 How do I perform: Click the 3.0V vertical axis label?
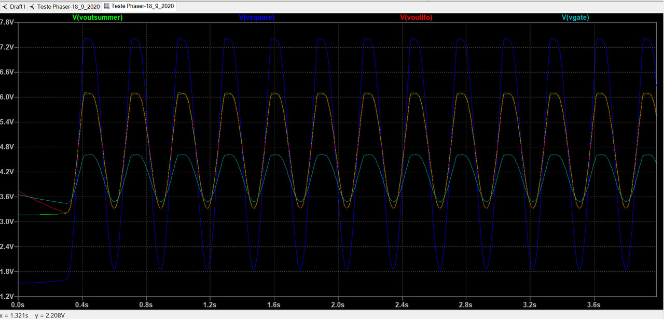click(x=7, y=221)
